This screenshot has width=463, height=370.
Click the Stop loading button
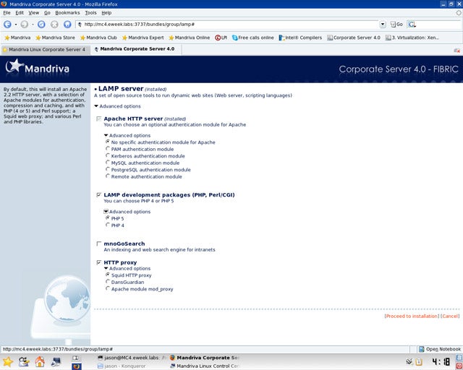54,25
